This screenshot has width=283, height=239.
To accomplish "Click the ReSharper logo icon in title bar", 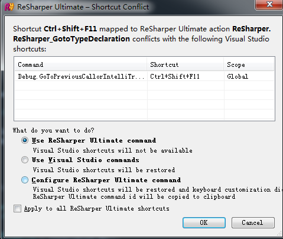I will coord(9,7).
